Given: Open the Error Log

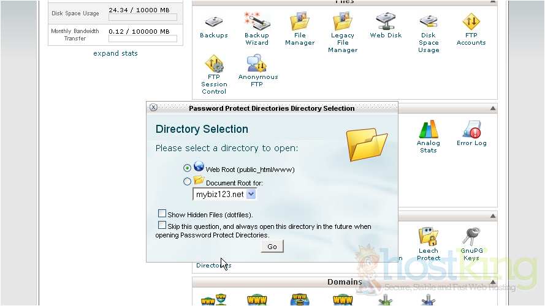Looking at the screenshot, I should coord(471,134).
